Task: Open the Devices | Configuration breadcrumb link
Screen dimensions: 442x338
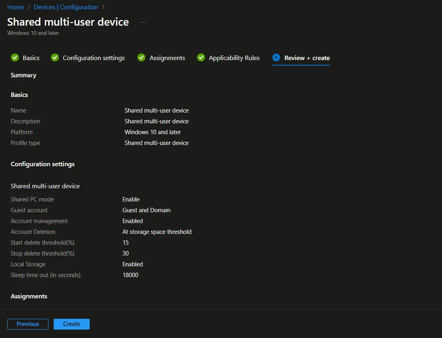Action: [x=66, y=7]
